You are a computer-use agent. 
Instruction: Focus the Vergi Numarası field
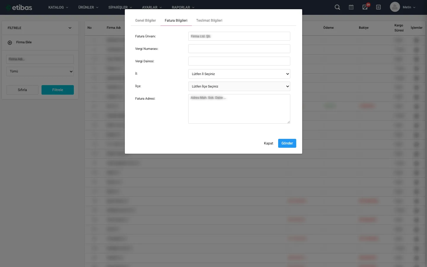click(x=239, y=49)
